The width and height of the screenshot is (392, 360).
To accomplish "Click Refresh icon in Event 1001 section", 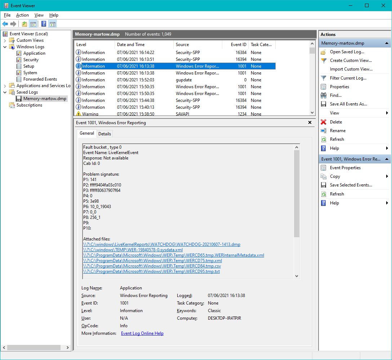I will (x=324, y=194).
